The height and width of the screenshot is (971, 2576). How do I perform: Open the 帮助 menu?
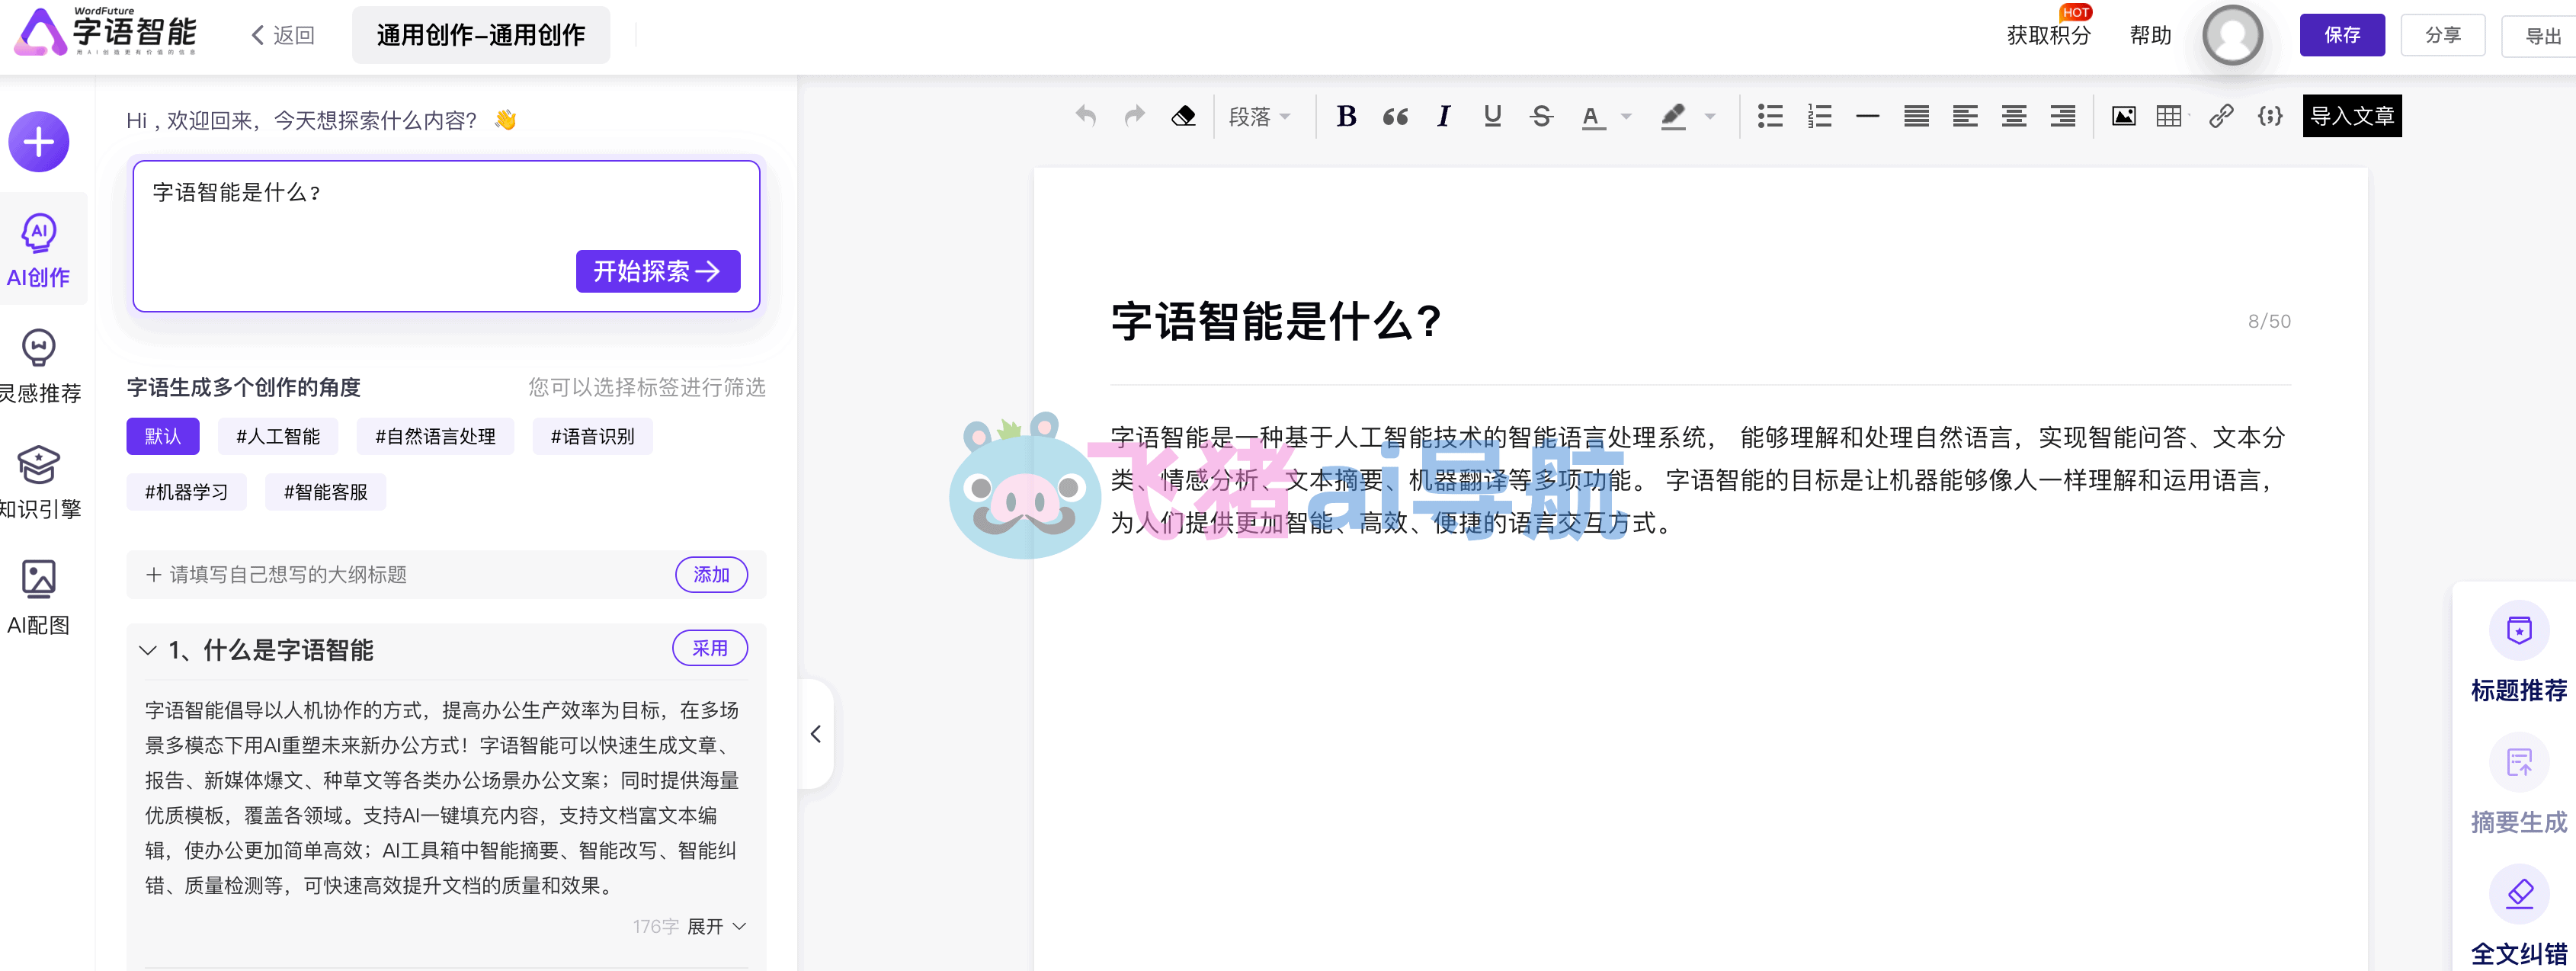click(2150, 35)
